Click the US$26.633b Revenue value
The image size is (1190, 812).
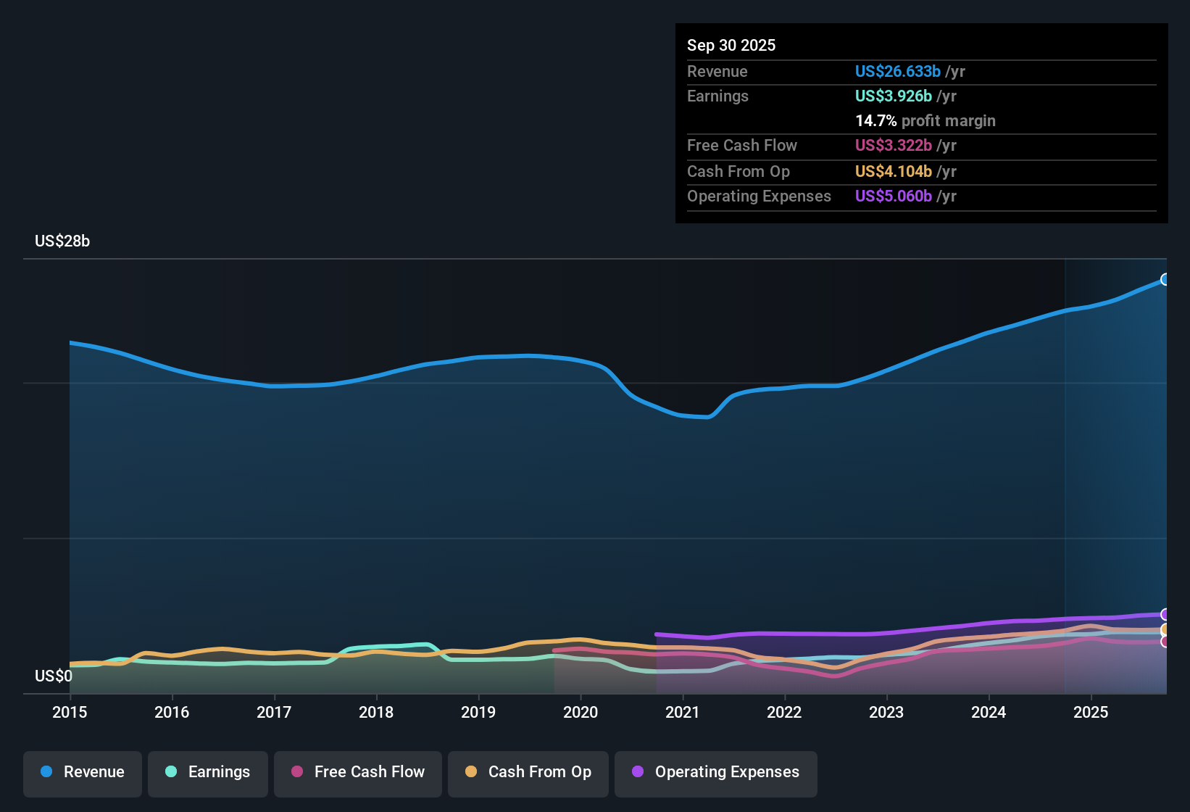[x=897, y=71]
